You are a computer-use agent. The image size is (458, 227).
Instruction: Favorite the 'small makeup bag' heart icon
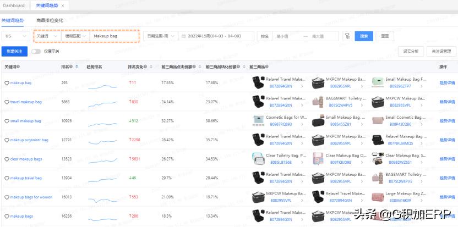(x=7, y=121)
